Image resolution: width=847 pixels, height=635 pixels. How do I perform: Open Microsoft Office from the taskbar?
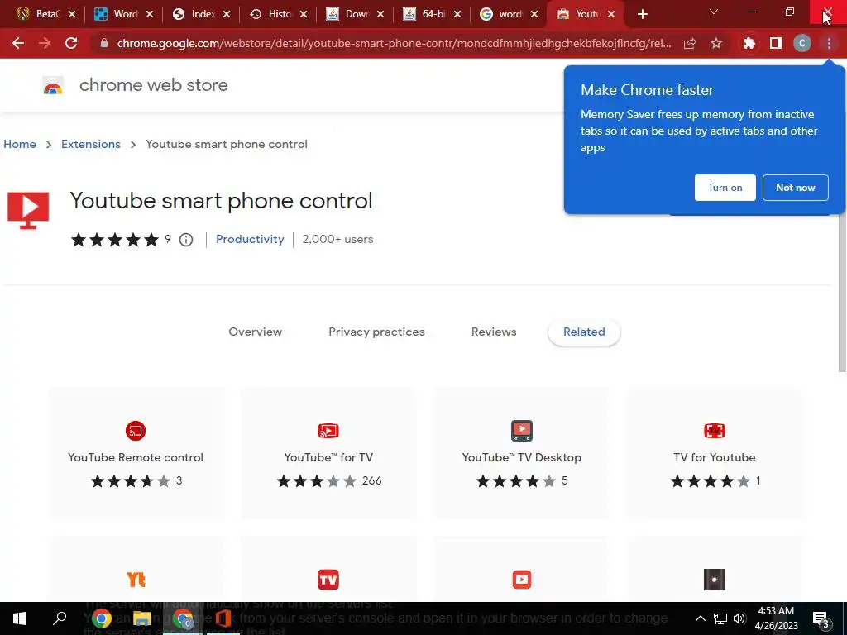pyautogui.click(x=223, y=618)
